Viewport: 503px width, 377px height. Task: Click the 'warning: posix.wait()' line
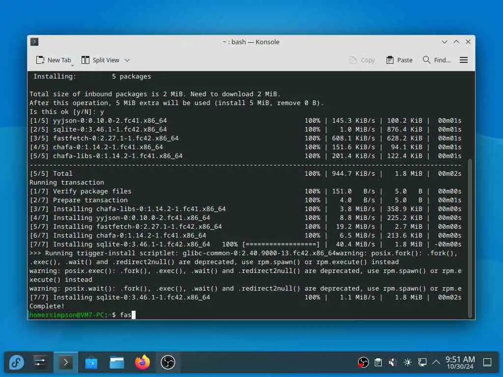point(246,289)
